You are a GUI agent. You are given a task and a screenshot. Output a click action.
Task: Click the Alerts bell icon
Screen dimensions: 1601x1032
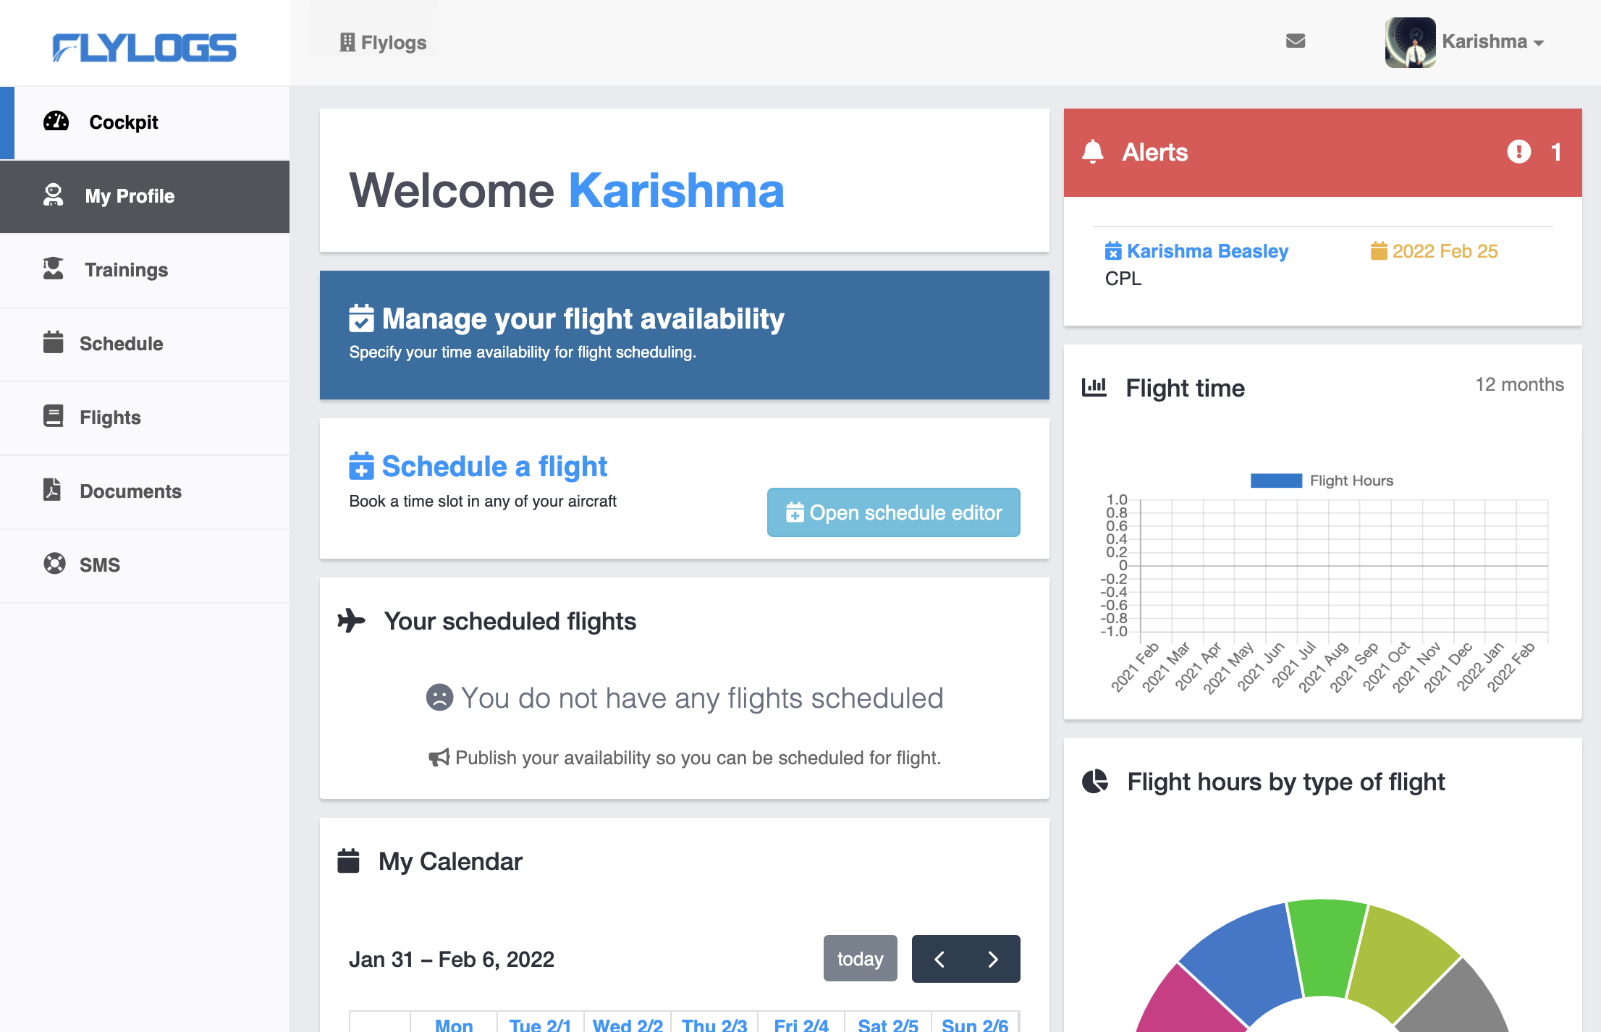point(1092,152)
